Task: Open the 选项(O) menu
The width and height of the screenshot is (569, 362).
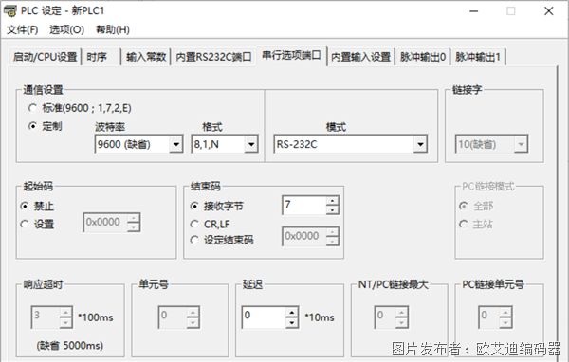Action: click(66, 29)
